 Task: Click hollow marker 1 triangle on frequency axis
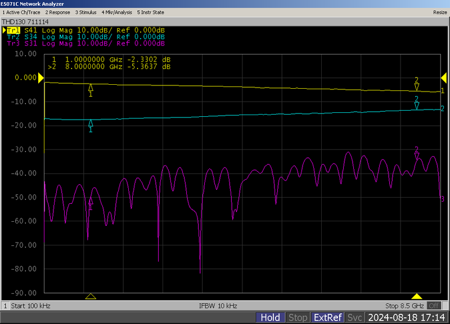point(91,296)
